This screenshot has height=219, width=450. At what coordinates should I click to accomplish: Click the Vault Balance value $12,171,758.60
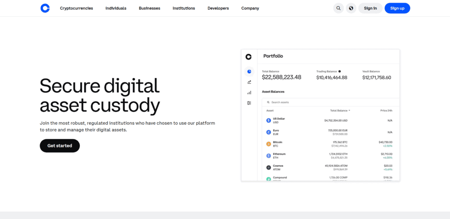[377, 78]
